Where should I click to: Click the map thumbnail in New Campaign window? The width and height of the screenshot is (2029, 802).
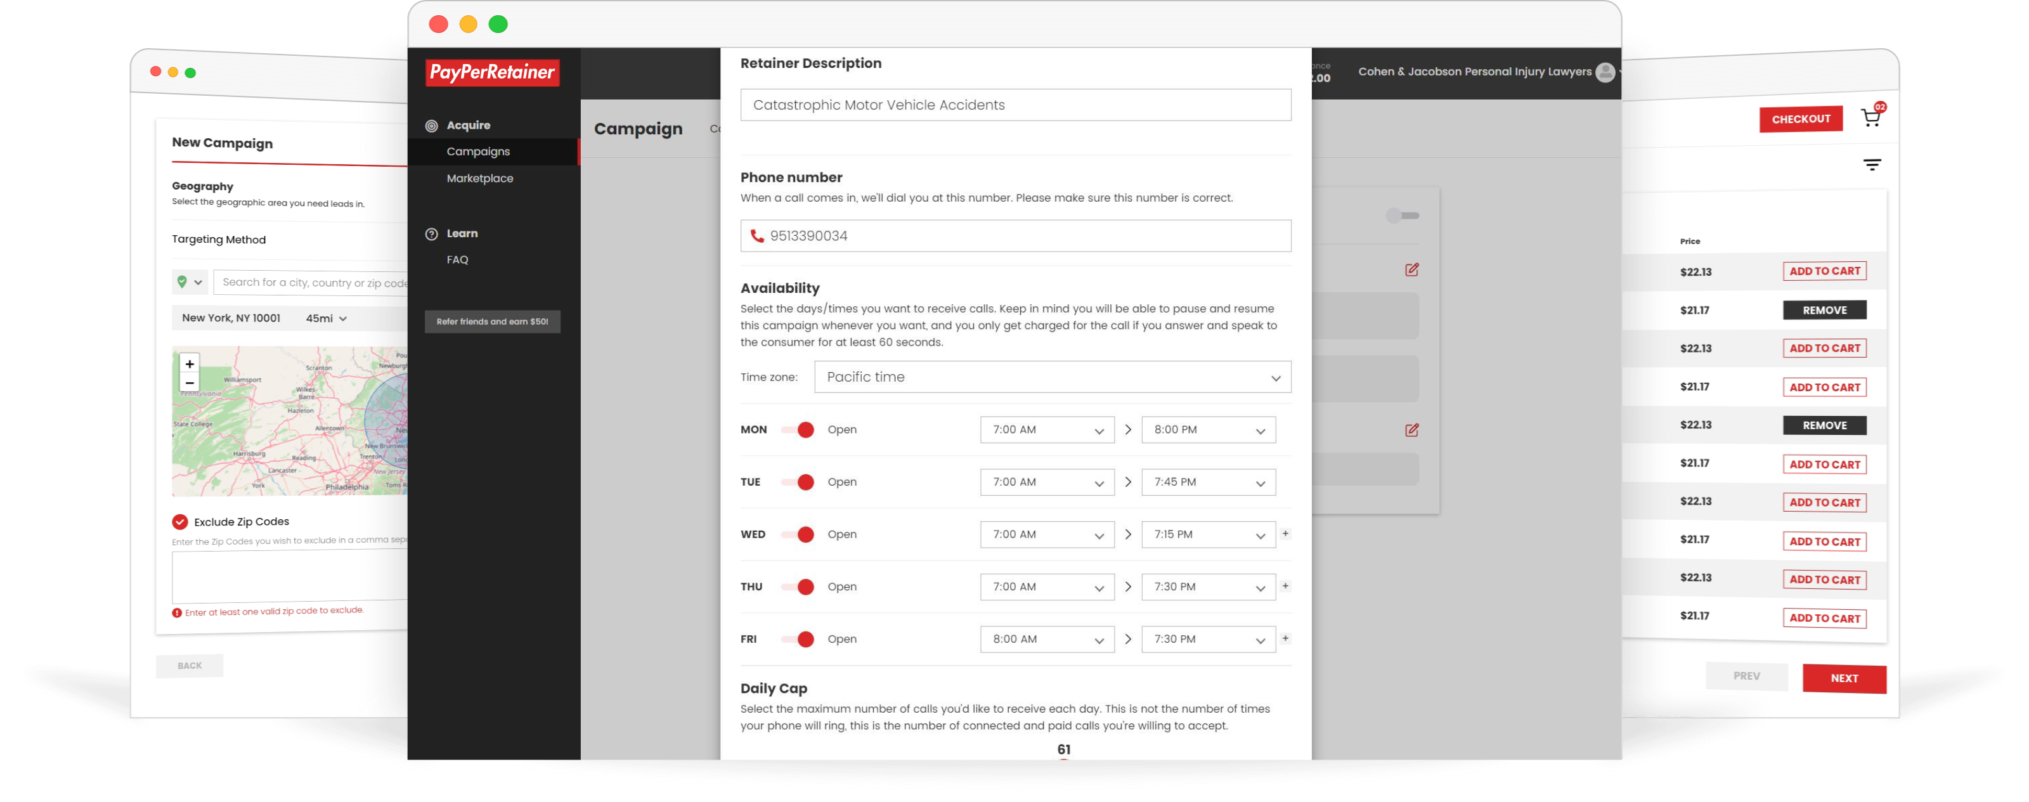(290, 421)
